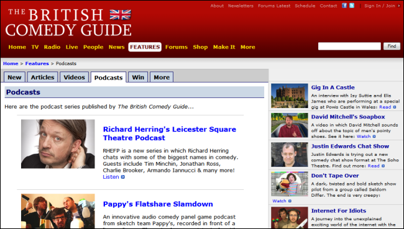Open David Mitchell's Soapbox title
The height and width of the screenshot is (229, 404).
point(348,117)
